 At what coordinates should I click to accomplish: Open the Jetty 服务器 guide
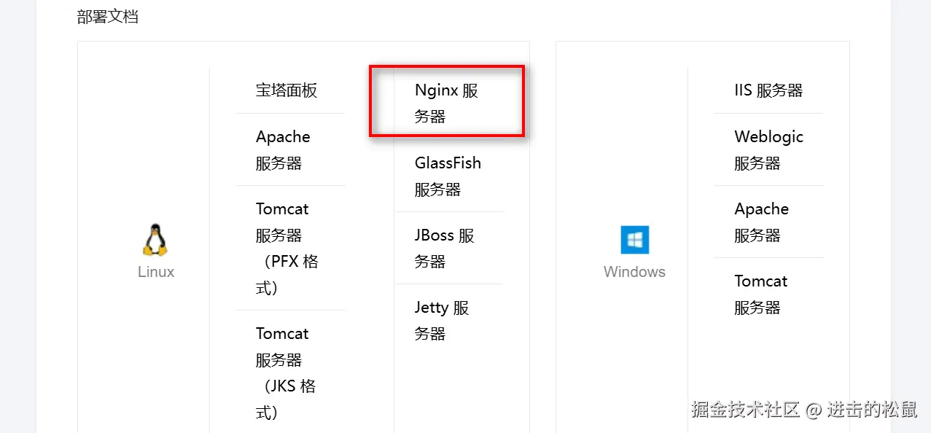click(x=441, y=320)
